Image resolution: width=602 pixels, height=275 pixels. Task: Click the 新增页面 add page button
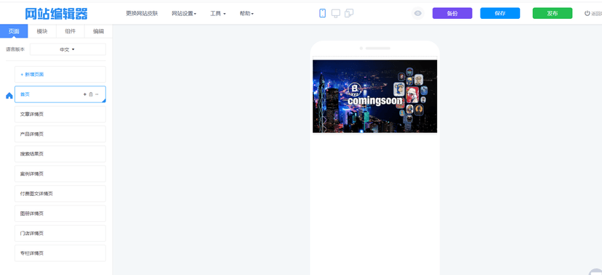(x=60, y=74)
